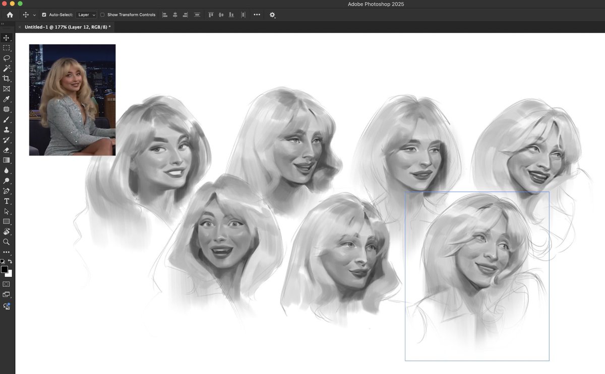Select the Gradient tool
Viewport: 605px width, 374px height.
[7, 160]
